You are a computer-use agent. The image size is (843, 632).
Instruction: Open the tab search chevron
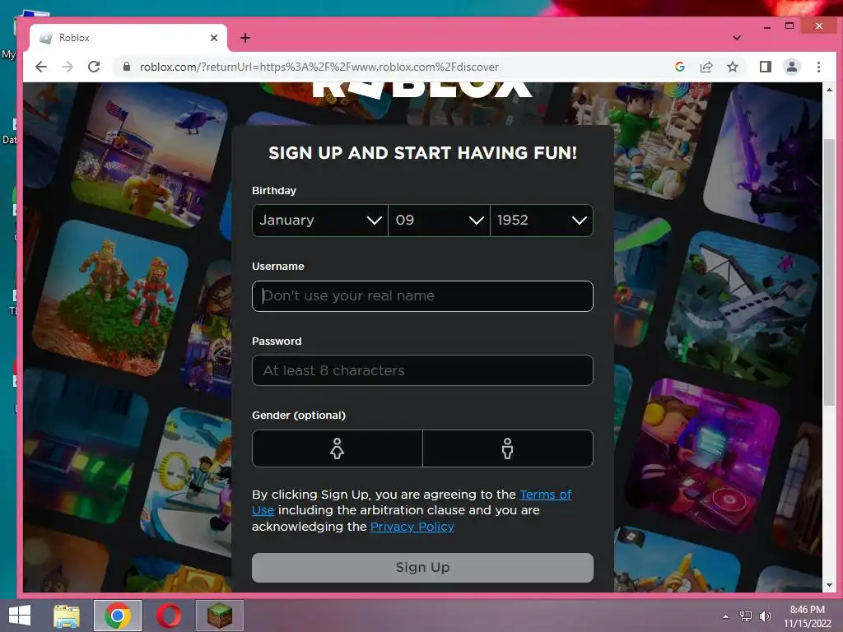737,38
